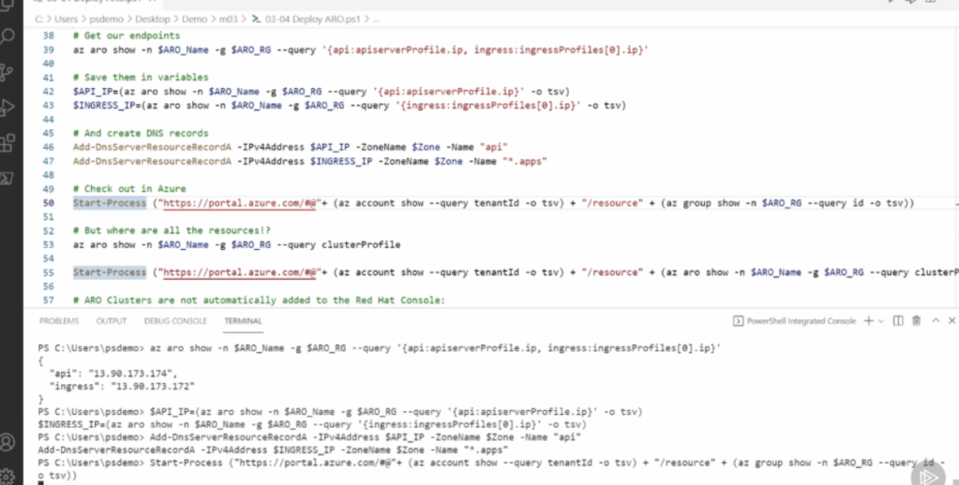Click the breadcrumb ellipsis symbol
Viewport: 959px width, 485px height.
pos(376,19)
